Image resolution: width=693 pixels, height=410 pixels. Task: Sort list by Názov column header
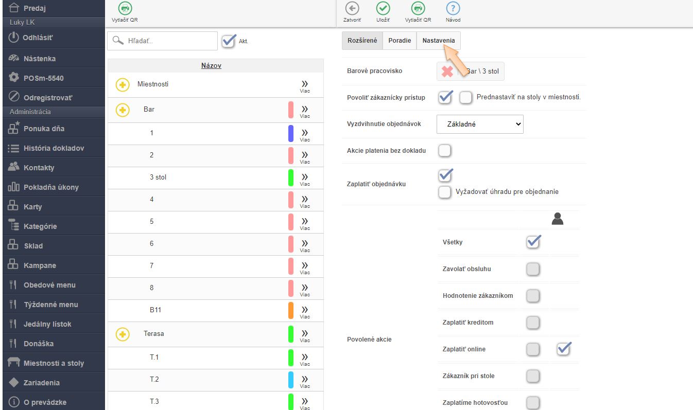pyautogui.click(x=211, y=66)
